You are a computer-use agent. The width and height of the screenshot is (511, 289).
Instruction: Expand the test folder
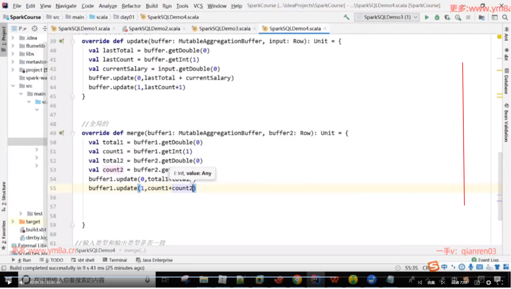coord(21,213)
